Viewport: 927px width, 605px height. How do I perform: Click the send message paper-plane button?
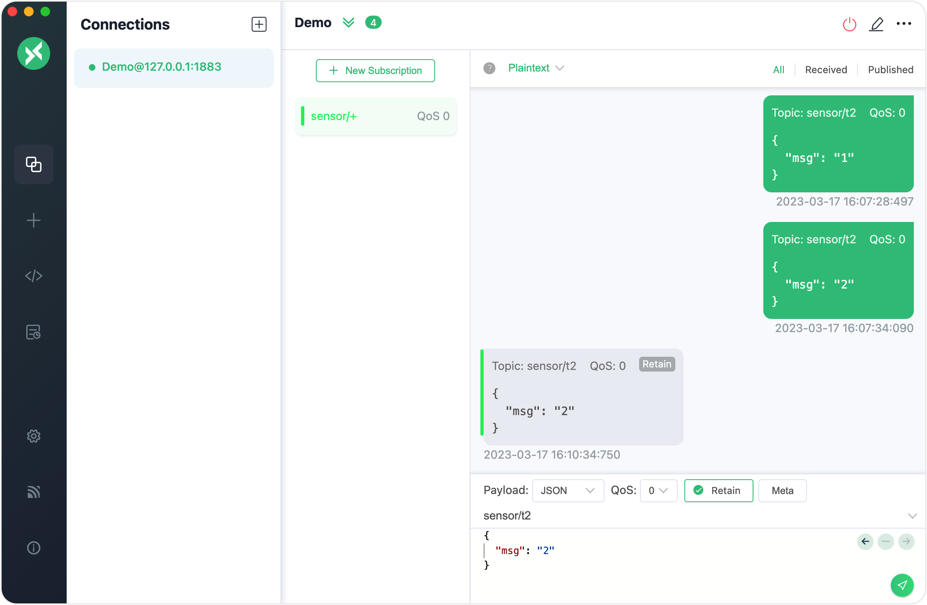coord(902,585)
